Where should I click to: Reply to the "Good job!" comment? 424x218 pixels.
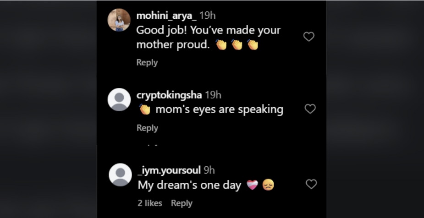(147, 62)
